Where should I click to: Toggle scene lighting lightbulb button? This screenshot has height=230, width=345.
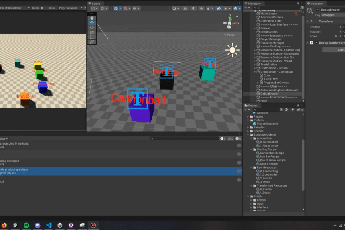[x=193, y=8]
